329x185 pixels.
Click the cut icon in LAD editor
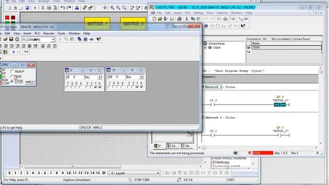pos(187,19)
